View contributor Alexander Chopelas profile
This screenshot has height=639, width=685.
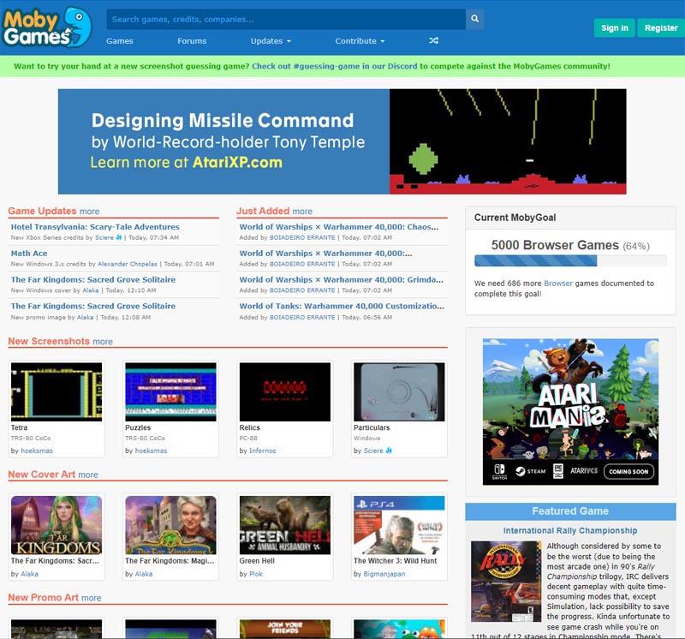point(127,264)
